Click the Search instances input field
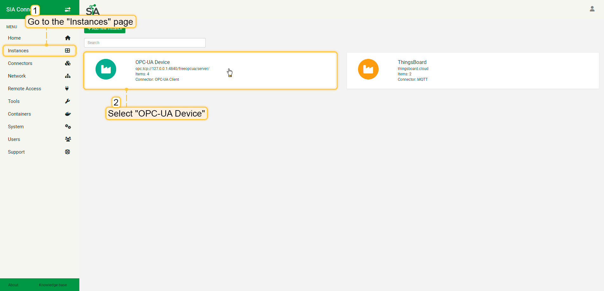 point(145,43)
